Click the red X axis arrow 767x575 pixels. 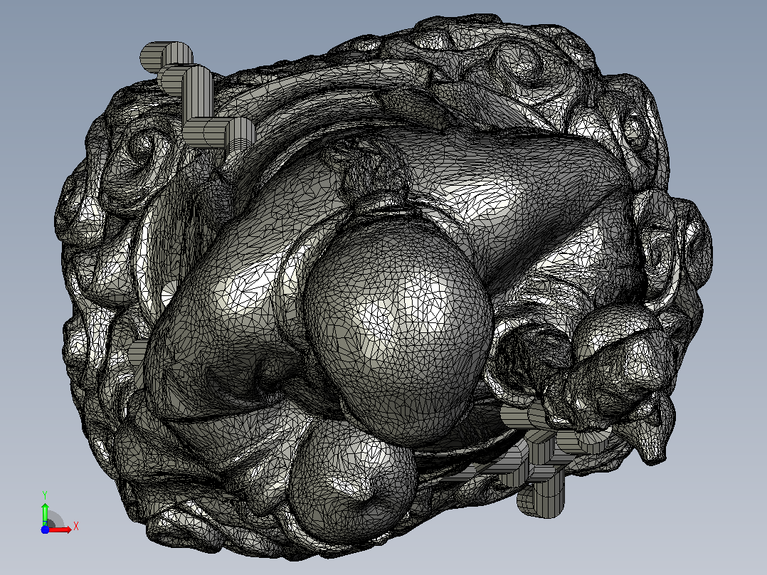[61, 529]
